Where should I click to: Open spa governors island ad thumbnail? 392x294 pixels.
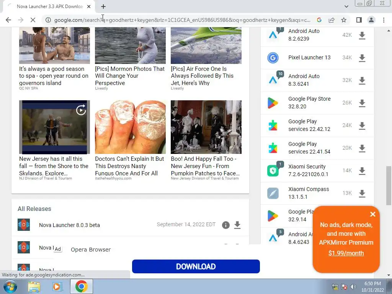(54, 46)
